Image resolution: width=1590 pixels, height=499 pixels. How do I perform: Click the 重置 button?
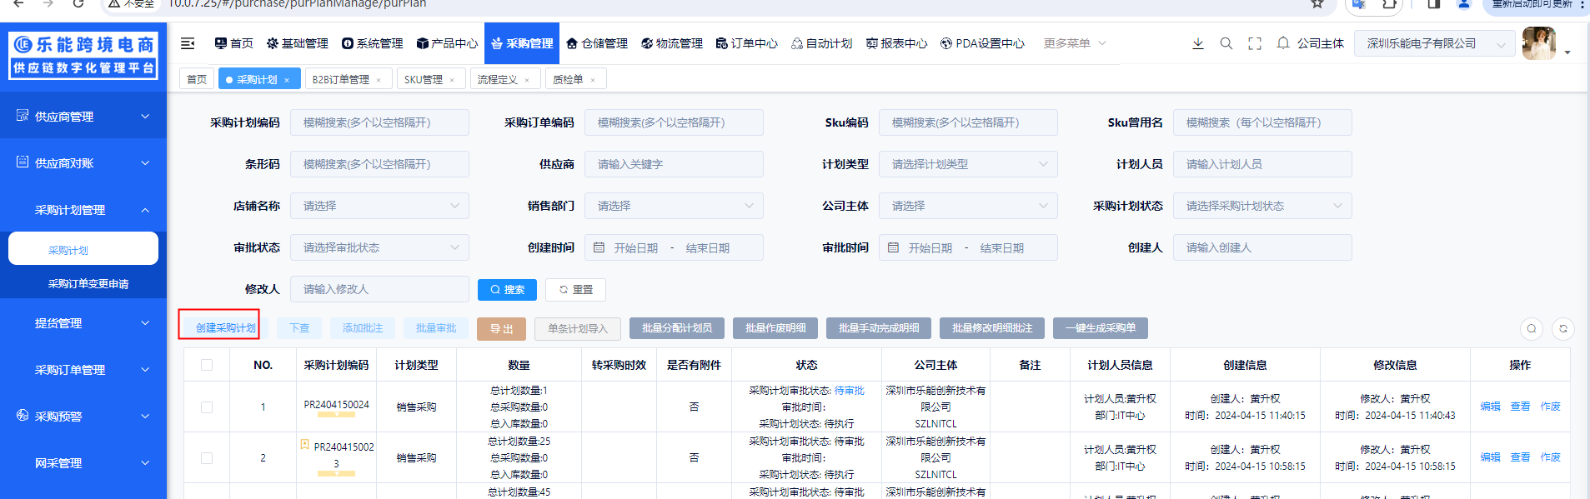tap(575, 289)
